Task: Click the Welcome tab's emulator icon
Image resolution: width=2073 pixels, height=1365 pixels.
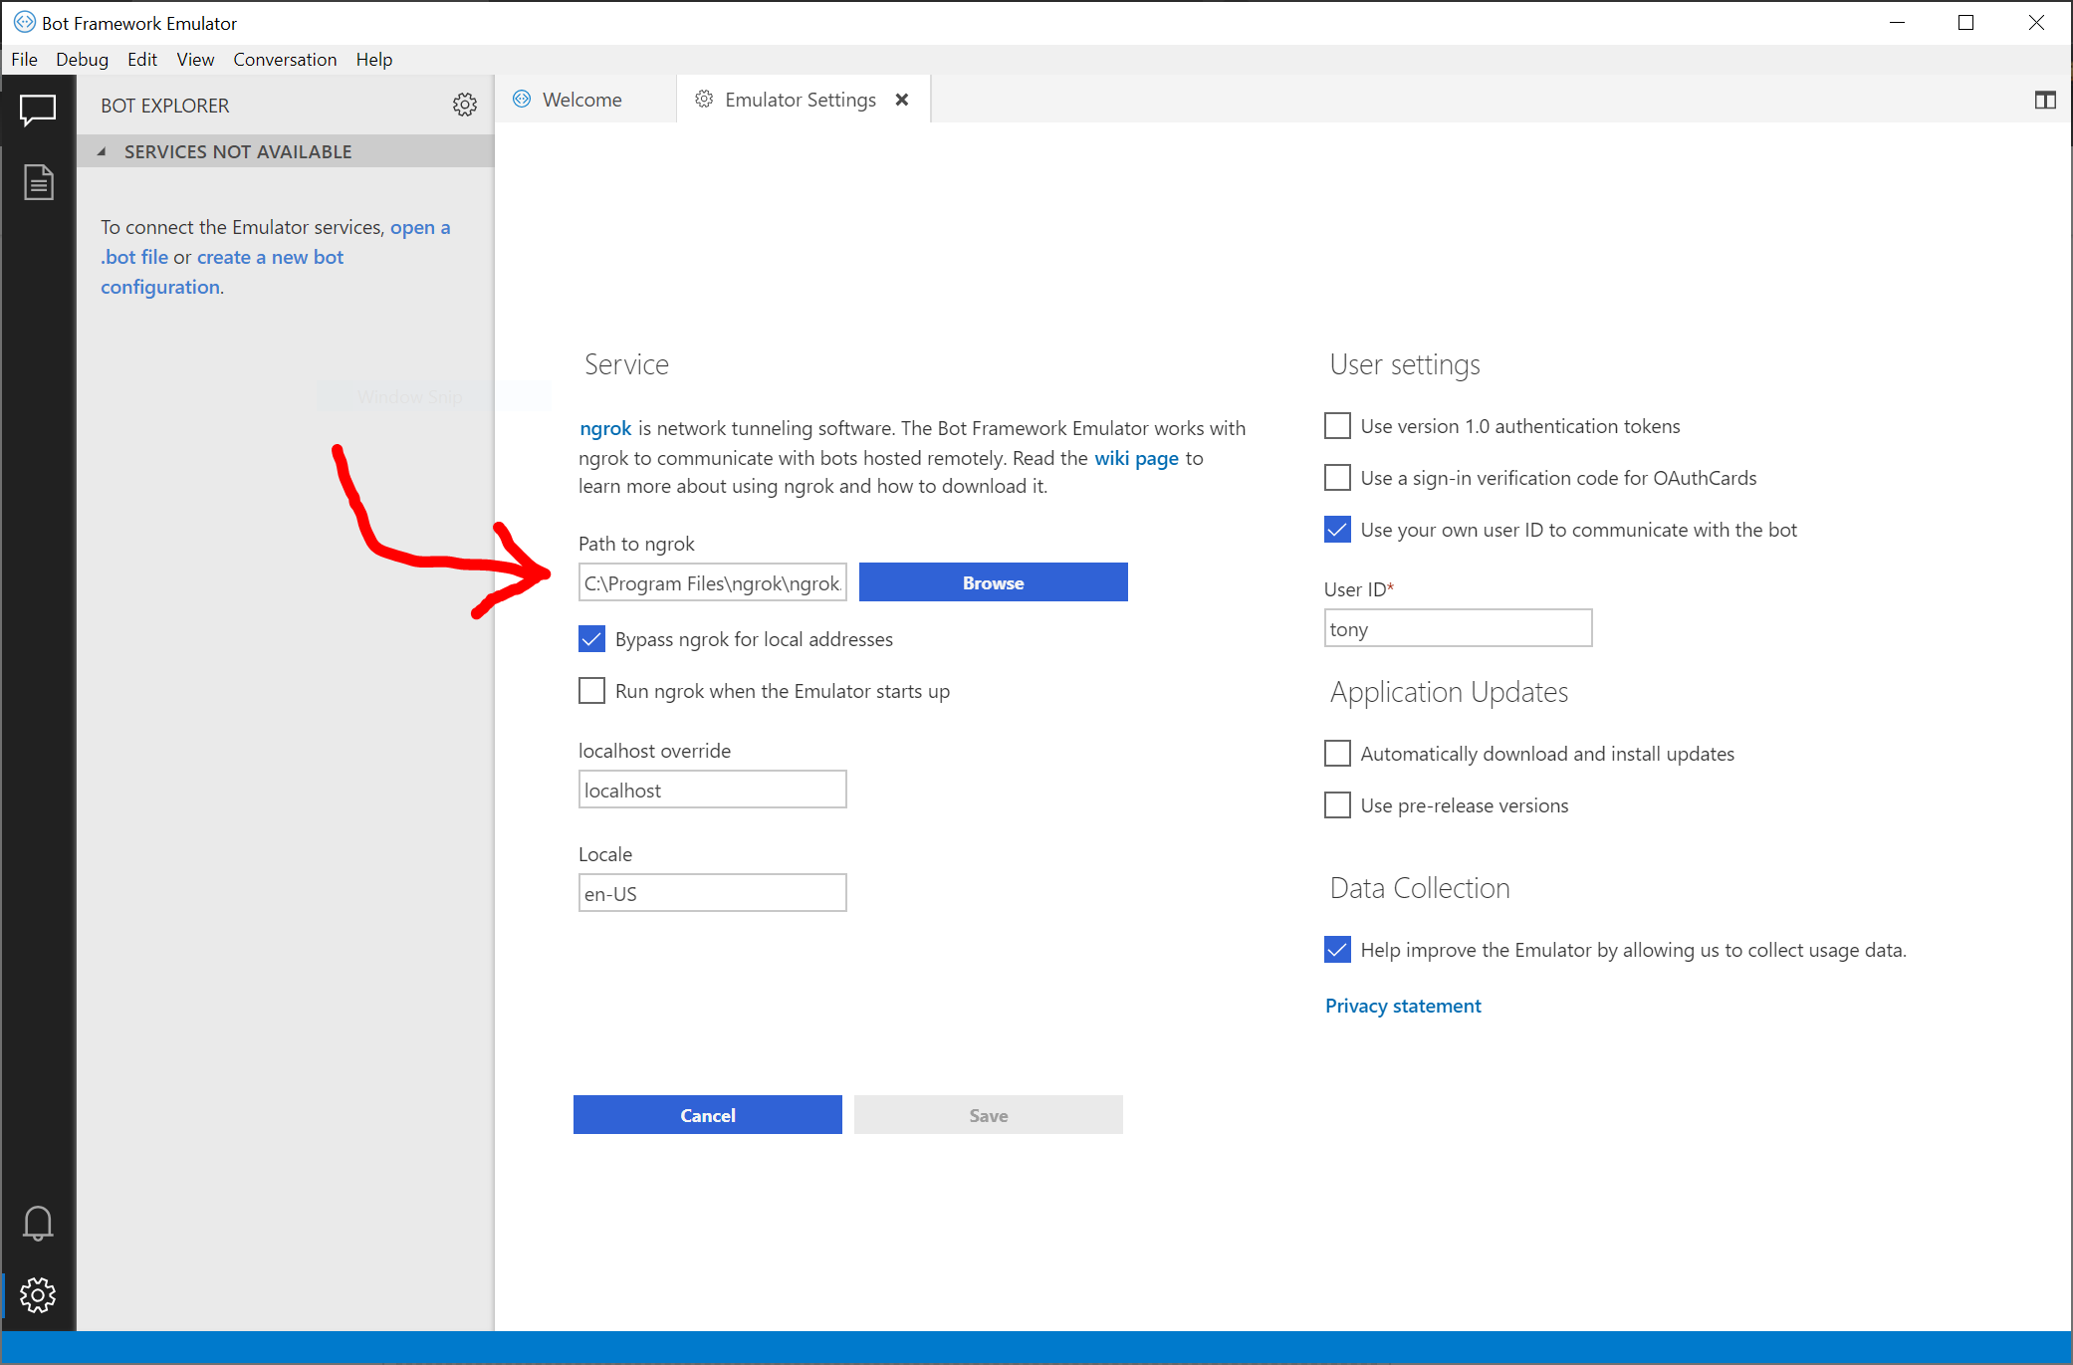Action: (522, 99)
